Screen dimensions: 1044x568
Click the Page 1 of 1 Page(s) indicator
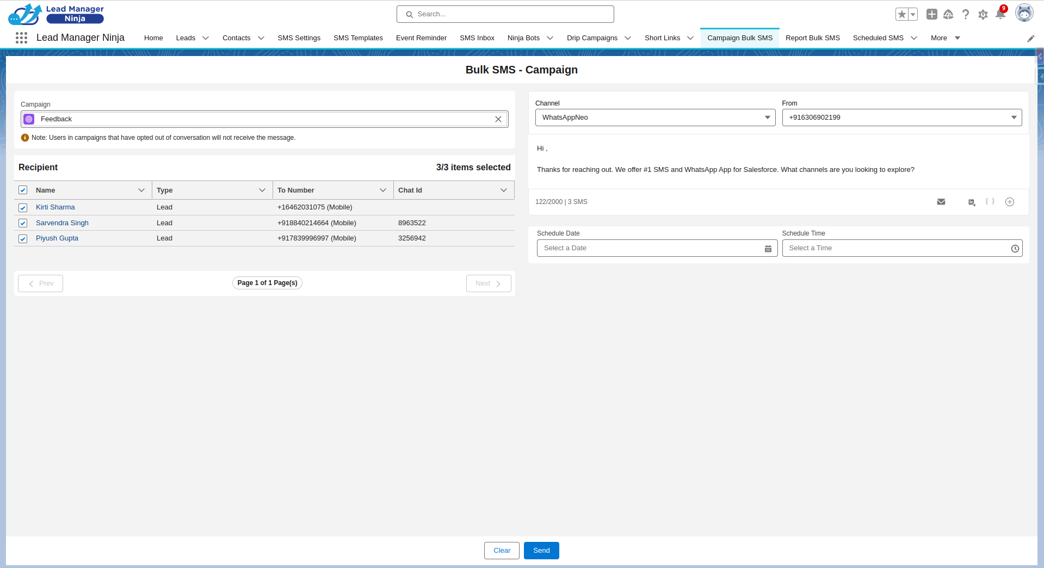[267, 283]
